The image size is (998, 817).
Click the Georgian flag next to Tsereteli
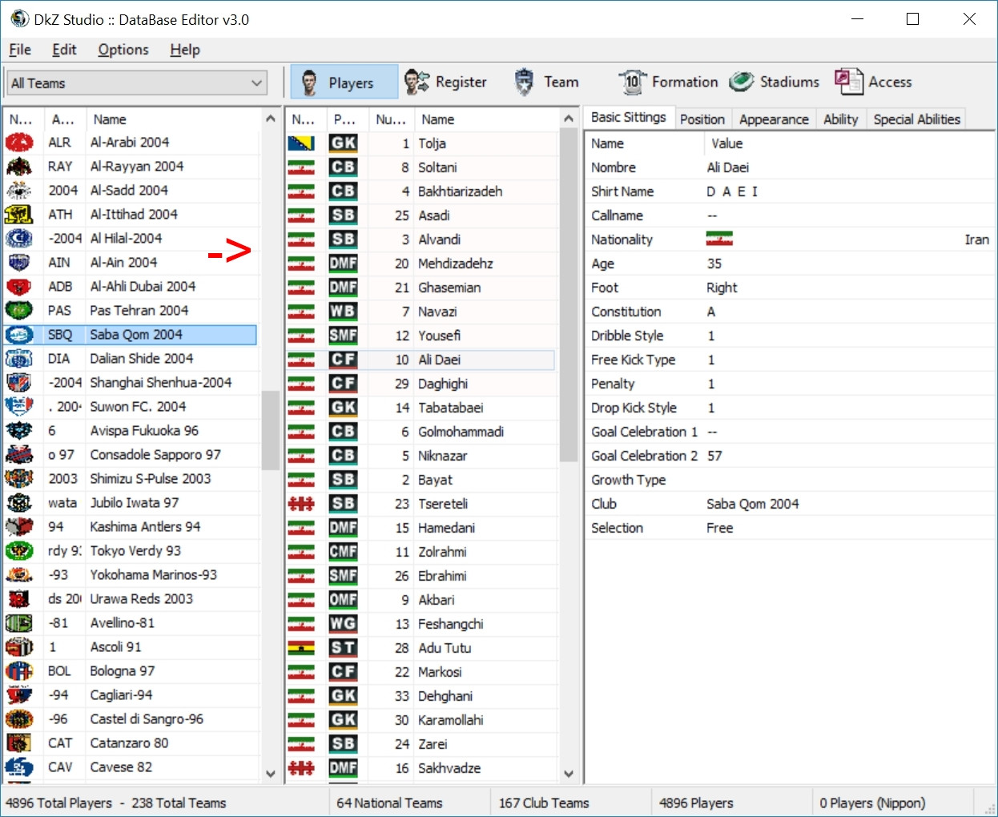[x=301, y=504]
